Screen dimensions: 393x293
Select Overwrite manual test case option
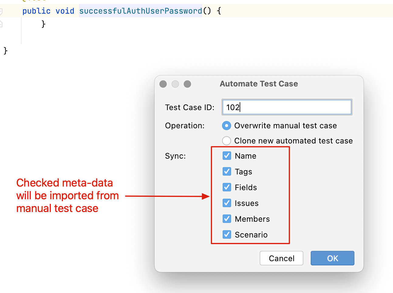(227, 126)
